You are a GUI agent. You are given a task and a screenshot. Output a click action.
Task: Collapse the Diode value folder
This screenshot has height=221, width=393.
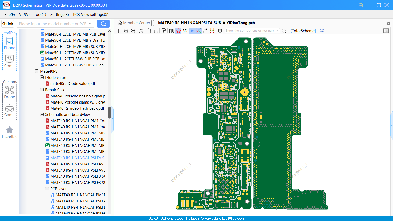click(x=42, y=77)
